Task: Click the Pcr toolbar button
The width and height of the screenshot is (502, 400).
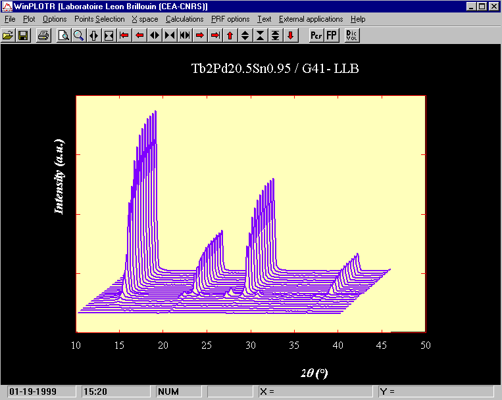Action: pos(316,35)
